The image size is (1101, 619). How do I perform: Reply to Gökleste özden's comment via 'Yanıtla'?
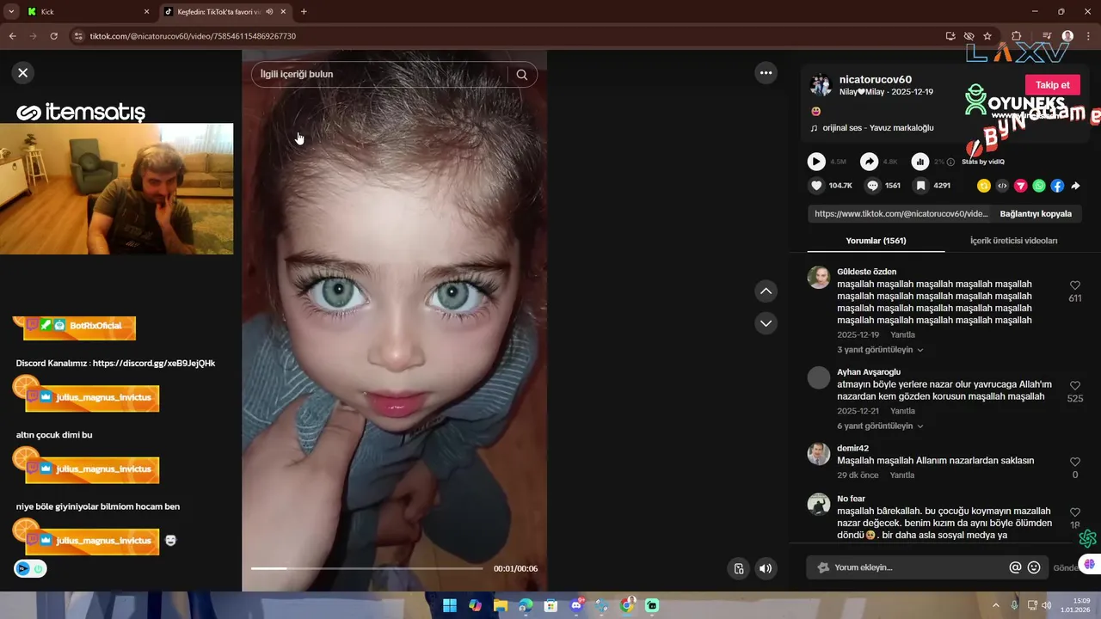(x=902, y=334)
